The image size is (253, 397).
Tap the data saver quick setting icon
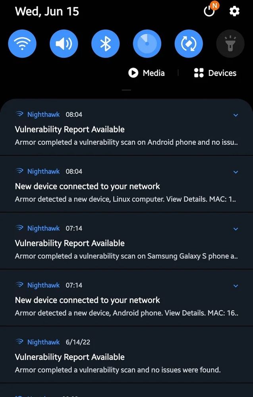pyautogui.click(x=147, y=44)
